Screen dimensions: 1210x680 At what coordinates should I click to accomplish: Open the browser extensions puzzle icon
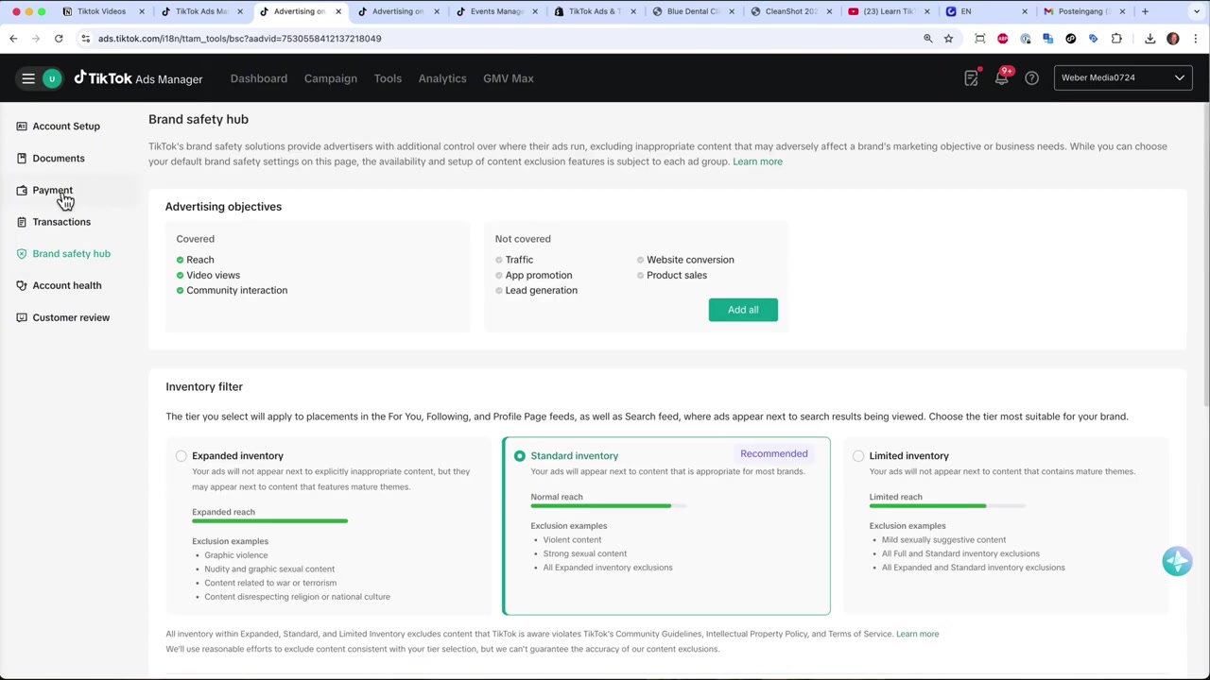coord(1116,39)
